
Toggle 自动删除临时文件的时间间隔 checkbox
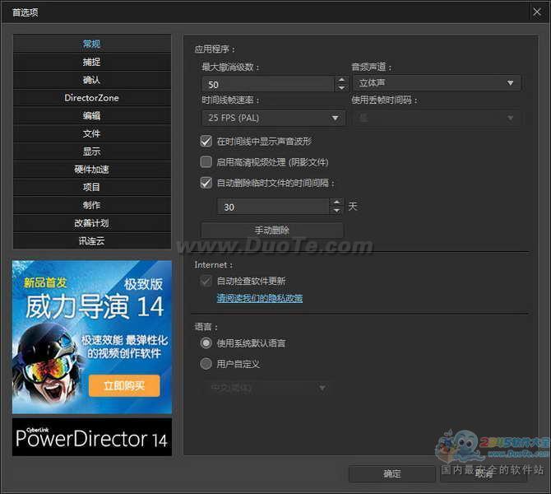click(206, 183)
